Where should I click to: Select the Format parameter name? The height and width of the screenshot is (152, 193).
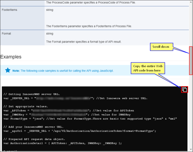pos(6,34)
